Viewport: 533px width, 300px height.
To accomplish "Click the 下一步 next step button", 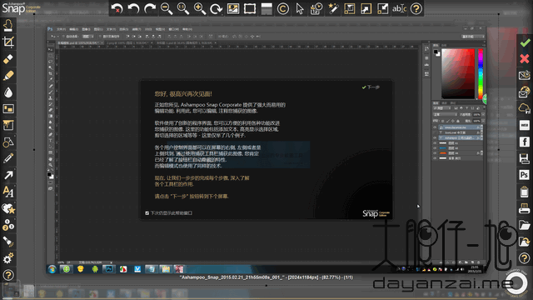I will (371, 87).
